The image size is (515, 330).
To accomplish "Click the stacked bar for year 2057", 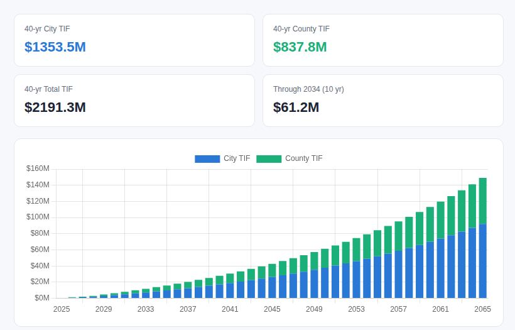I will coord(398,260).
